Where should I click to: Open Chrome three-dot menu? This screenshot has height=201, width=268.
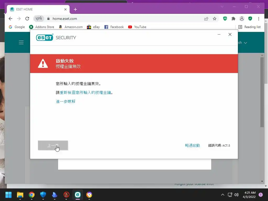[x=259, y=19]
